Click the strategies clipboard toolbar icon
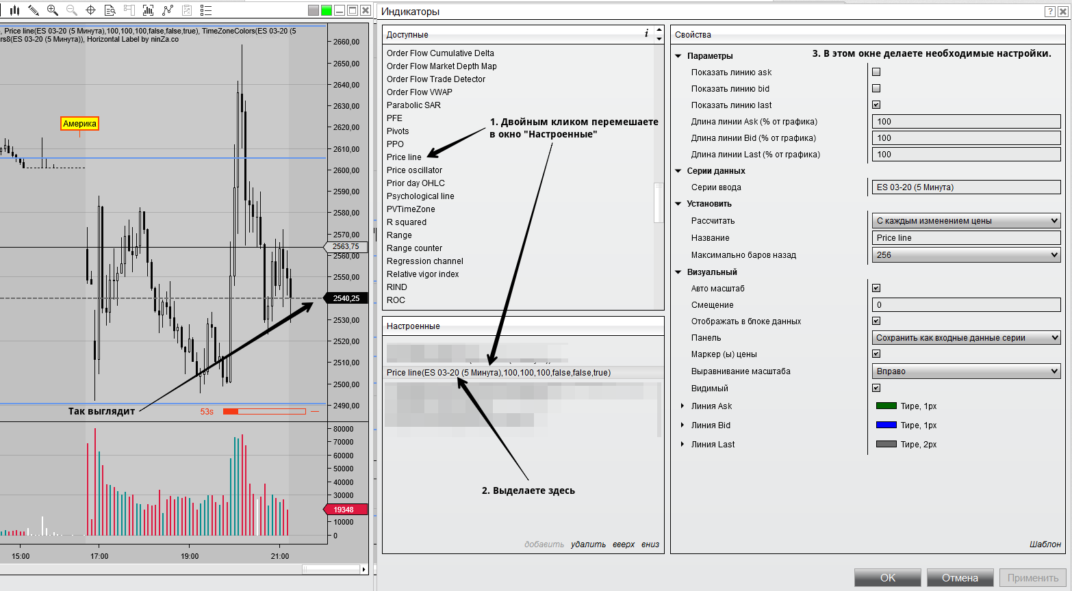This screenshot has width=1072, height=591. [187, 10]
